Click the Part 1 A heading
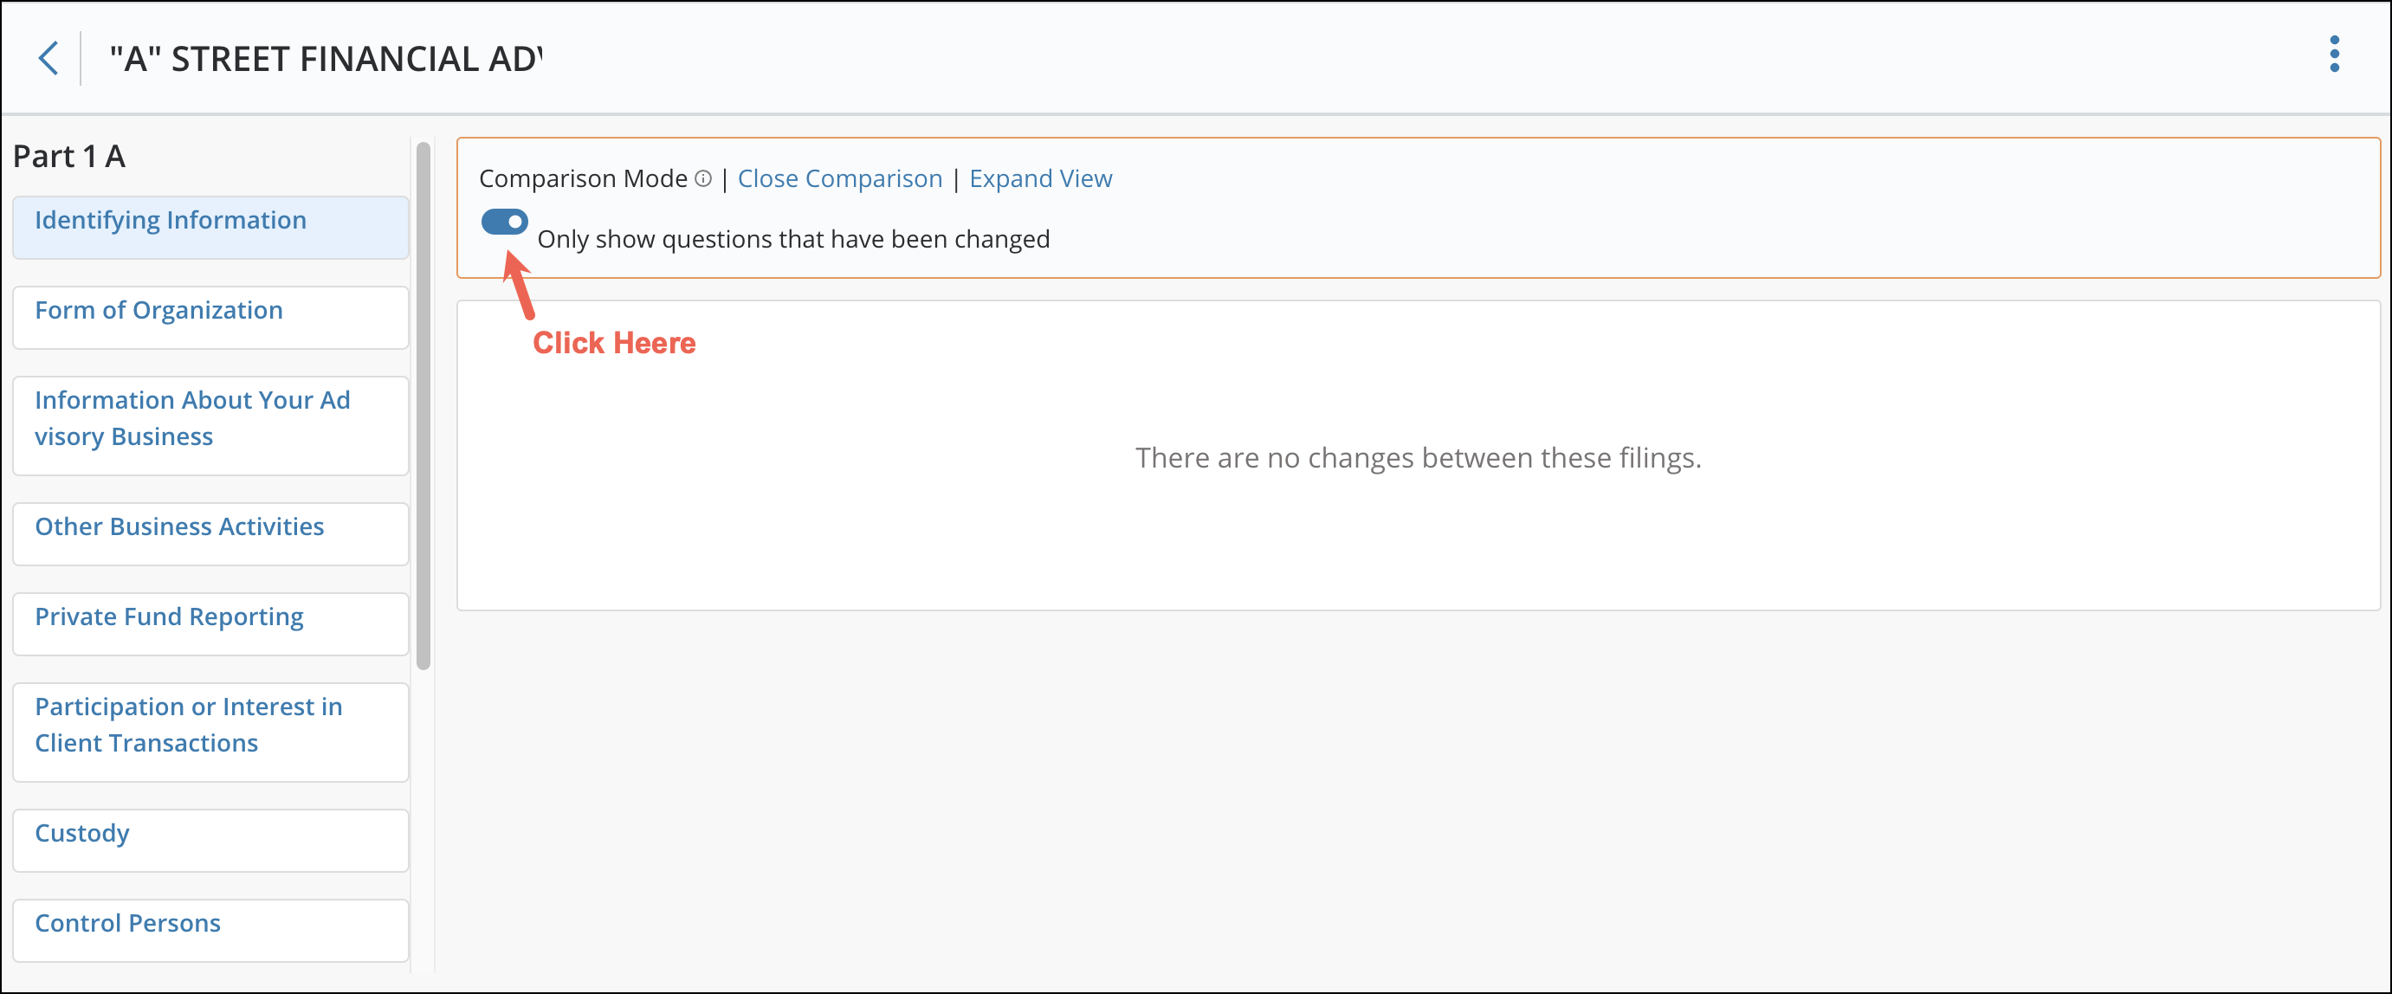The width and height of the screenshot is (2392, 994). (x=69, y=156)
